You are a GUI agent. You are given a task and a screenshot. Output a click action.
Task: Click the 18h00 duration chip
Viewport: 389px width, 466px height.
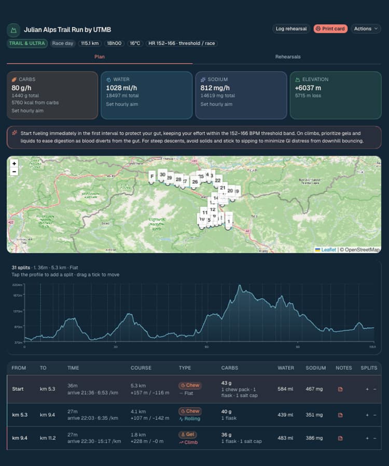(x=114, y=43)
